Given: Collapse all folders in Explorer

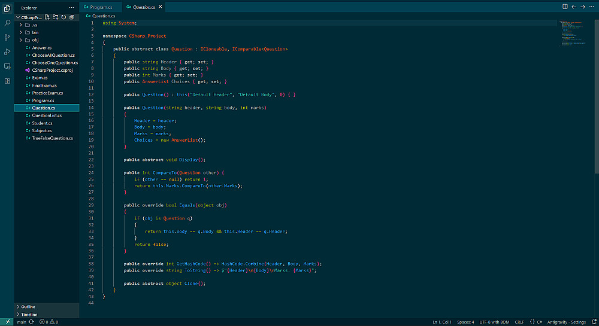Looking at the screenshot, I should [71, 17].
